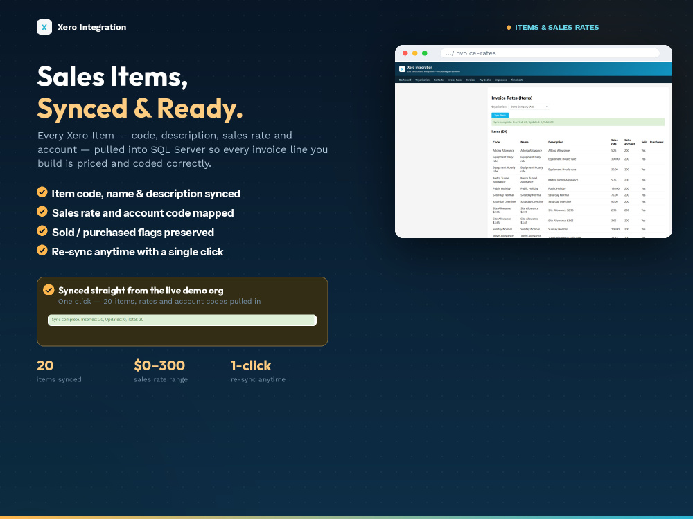Screen dimensions: 693x519
Task: Click checkmark icon beside 'Synced straight from the live demo org'
Action: click(x=49, y=290)
